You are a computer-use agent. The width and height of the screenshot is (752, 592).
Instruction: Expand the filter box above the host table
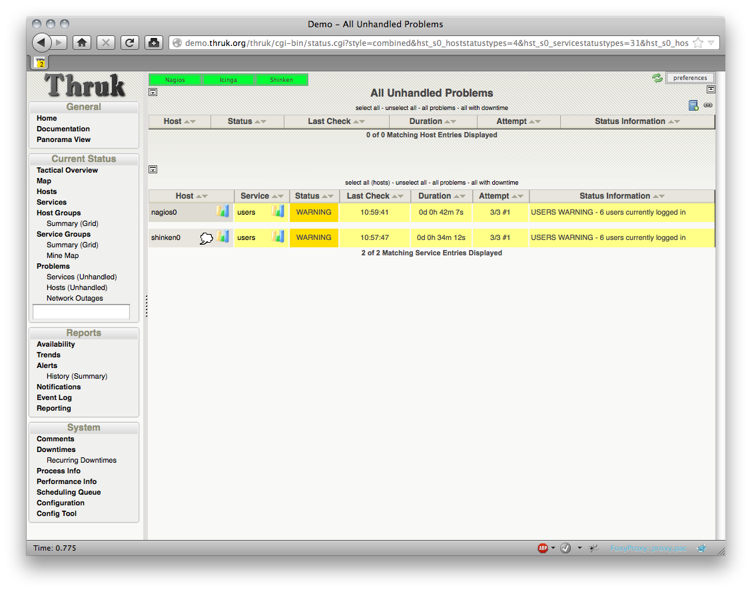pyautogui.click(x=153, y=92)
